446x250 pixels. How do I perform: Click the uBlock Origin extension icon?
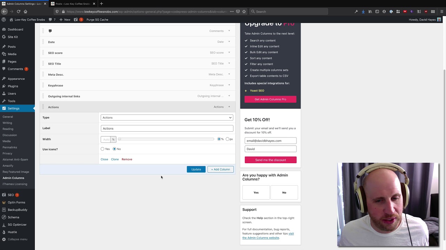click(426, 11)
